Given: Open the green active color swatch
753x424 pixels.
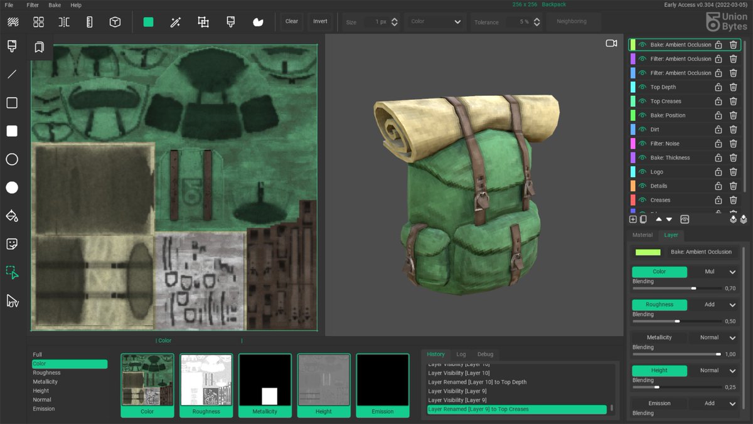Looking at the screenshot, I should pos(148,22).
